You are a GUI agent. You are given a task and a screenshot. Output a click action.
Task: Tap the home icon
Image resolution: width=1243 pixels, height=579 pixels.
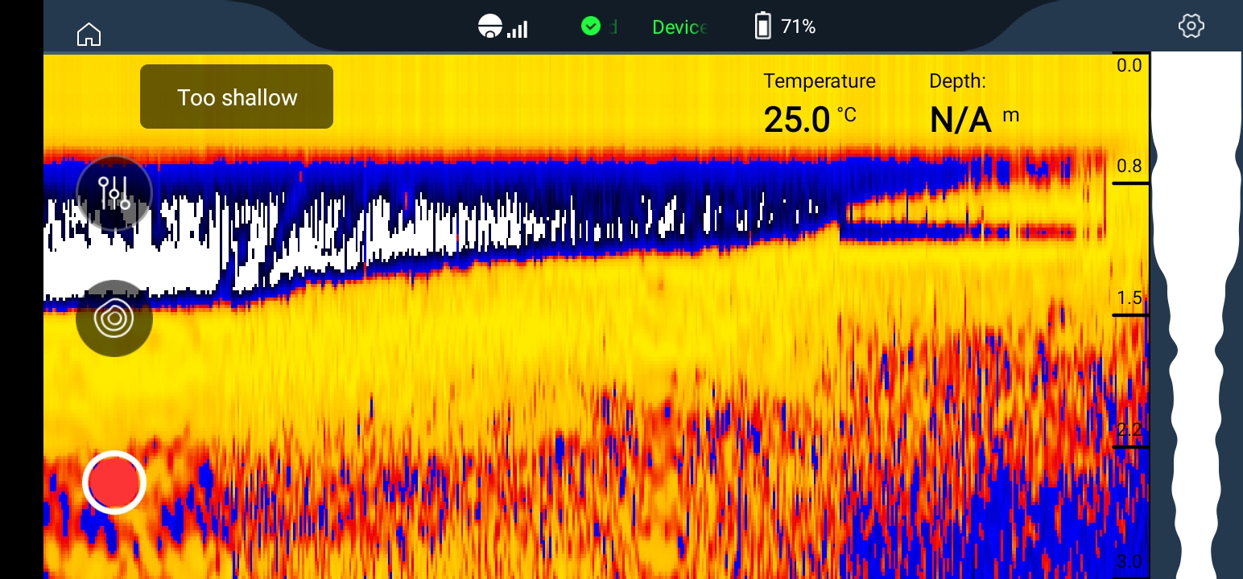click(x=89, y=35)
